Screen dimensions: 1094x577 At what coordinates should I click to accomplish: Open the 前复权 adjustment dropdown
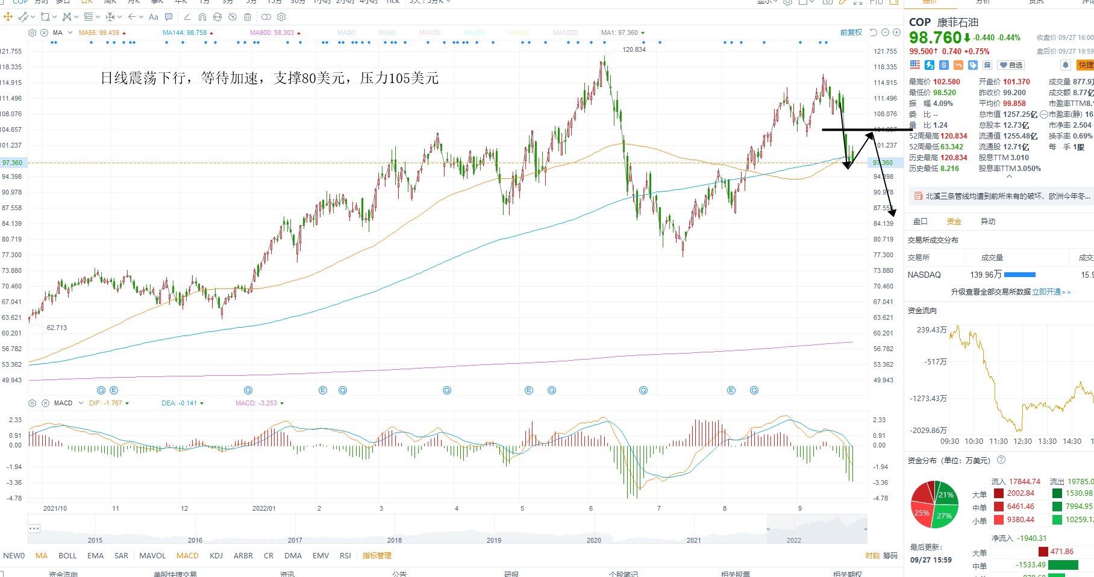tap(851, 33)
